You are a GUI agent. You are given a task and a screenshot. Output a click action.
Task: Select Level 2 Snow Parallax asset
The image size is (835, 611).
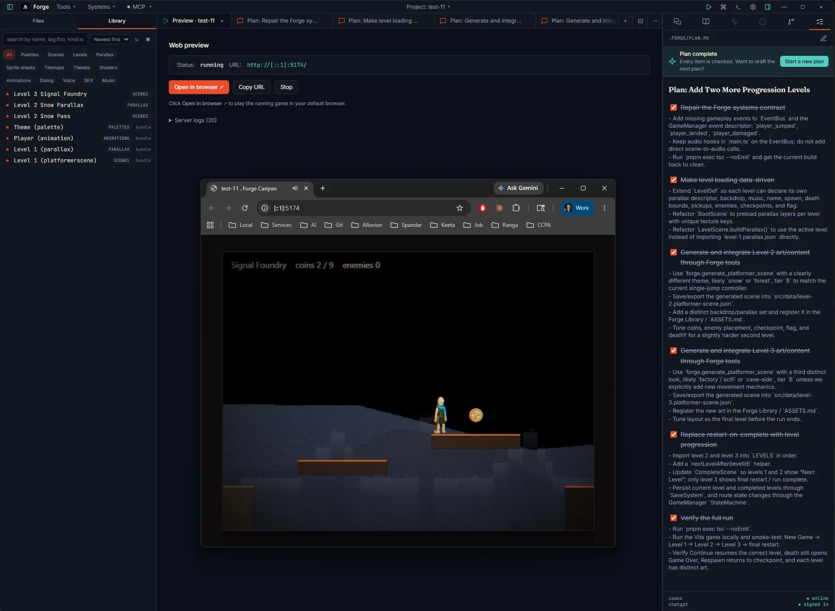[78, 105]
